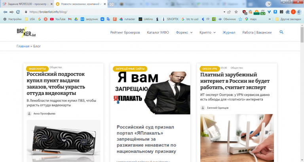
Task: Expand the Крипто menu
Action: 207,32
